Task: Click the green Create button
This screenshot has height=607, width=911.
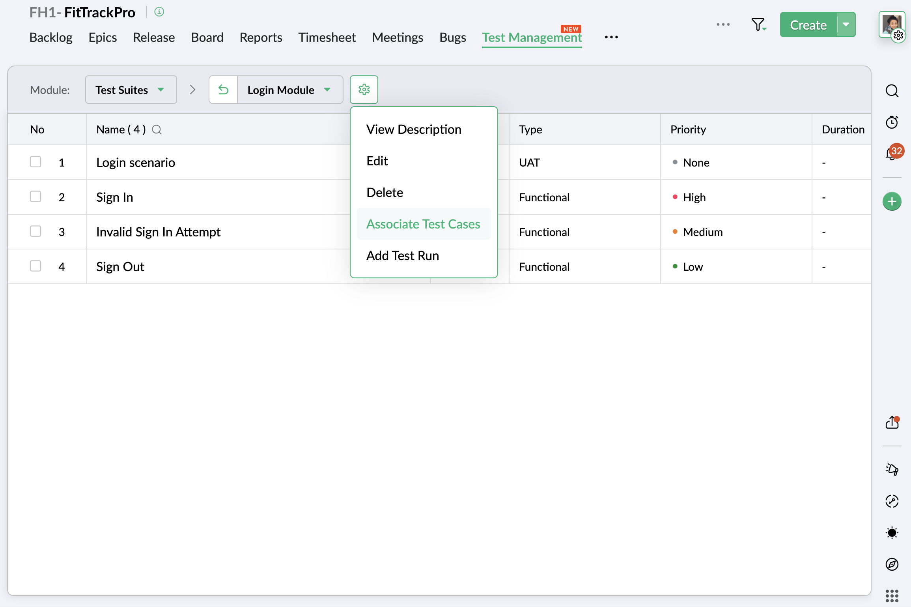Action: [x=808, y=24]
